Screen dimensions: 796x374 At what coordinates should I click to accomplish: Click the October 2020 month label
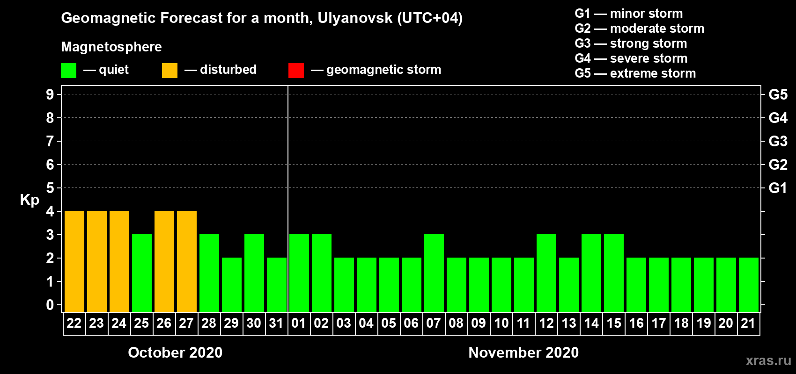coord(175,352)
